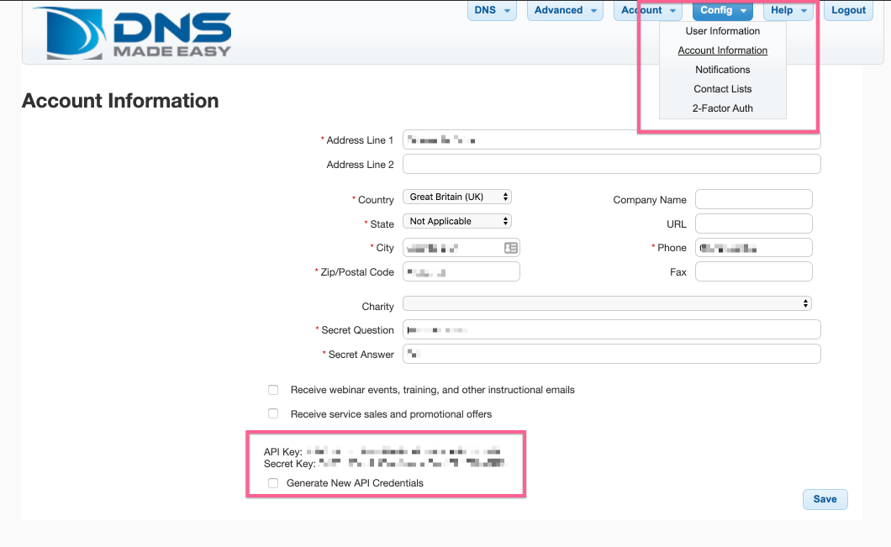Click the DNS menu dropdown arrow
Screen dimensions: 891x547
(x=507, y=11)
